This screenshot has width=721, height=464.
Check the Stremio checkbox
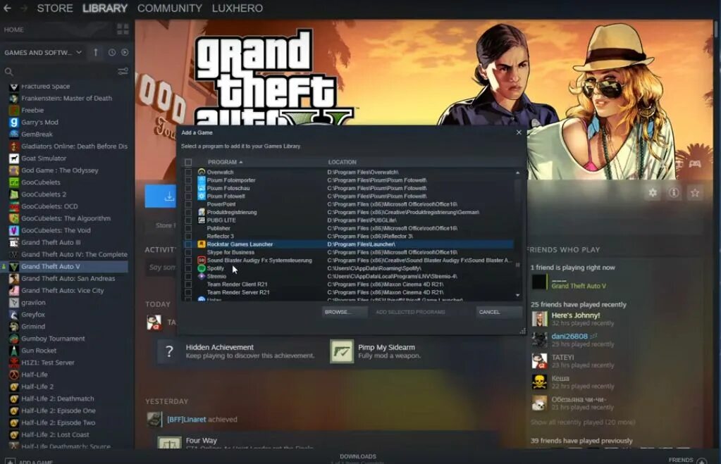click(x=188, y=276)
